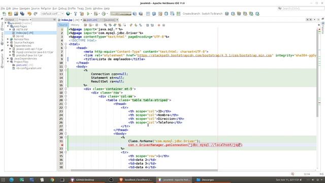This screenshot has width=325, height=183.
Task: Click the Profile Project clock icon
Action: click(104, 14)
